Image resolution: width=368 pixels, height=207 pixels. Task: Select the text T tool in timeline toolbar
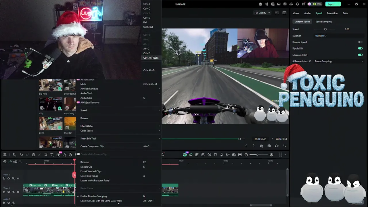click(x=52, y=155)
